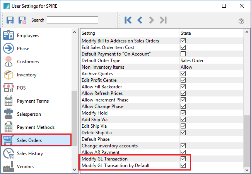Uncheck Allow Increment Phase
251x174 pixels.
point(183,100)
